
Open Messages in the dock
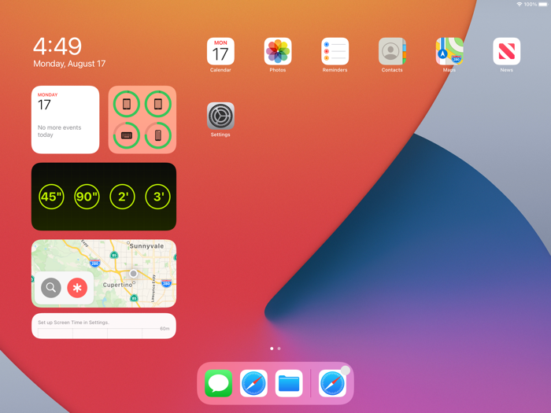pyautogui.click(x=219, y=383)
